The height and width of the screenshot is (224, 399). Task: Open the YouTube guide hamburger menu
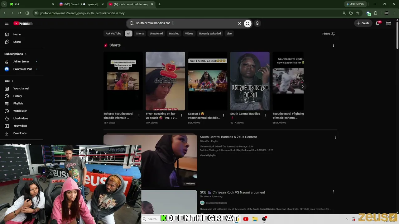tap(7, 23)
